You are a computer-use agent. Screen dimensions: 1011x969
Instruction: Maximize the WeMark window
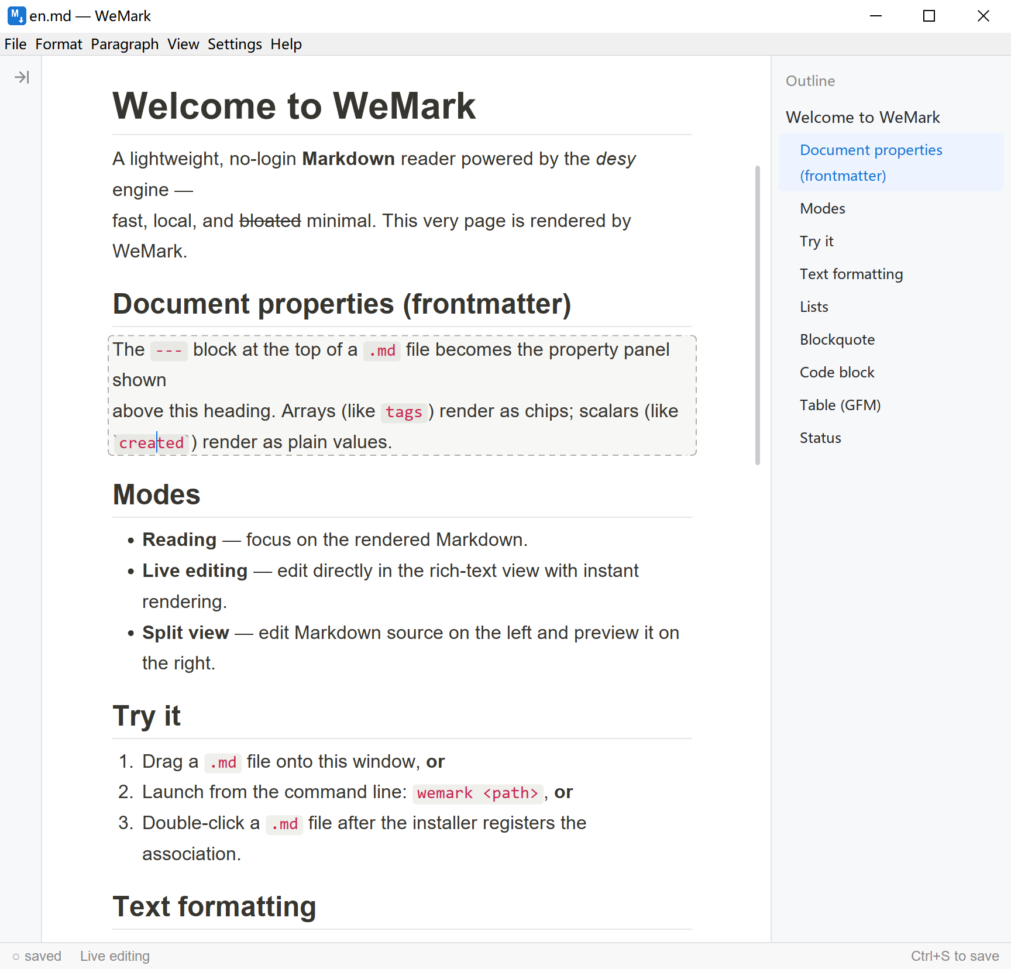pos(929,16)
